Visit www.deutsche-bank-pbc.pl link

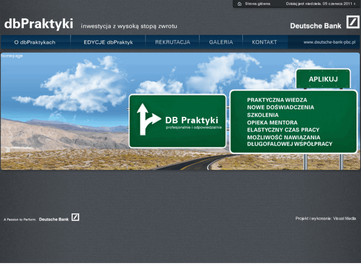pyautogui.click(x=329, y=42)
